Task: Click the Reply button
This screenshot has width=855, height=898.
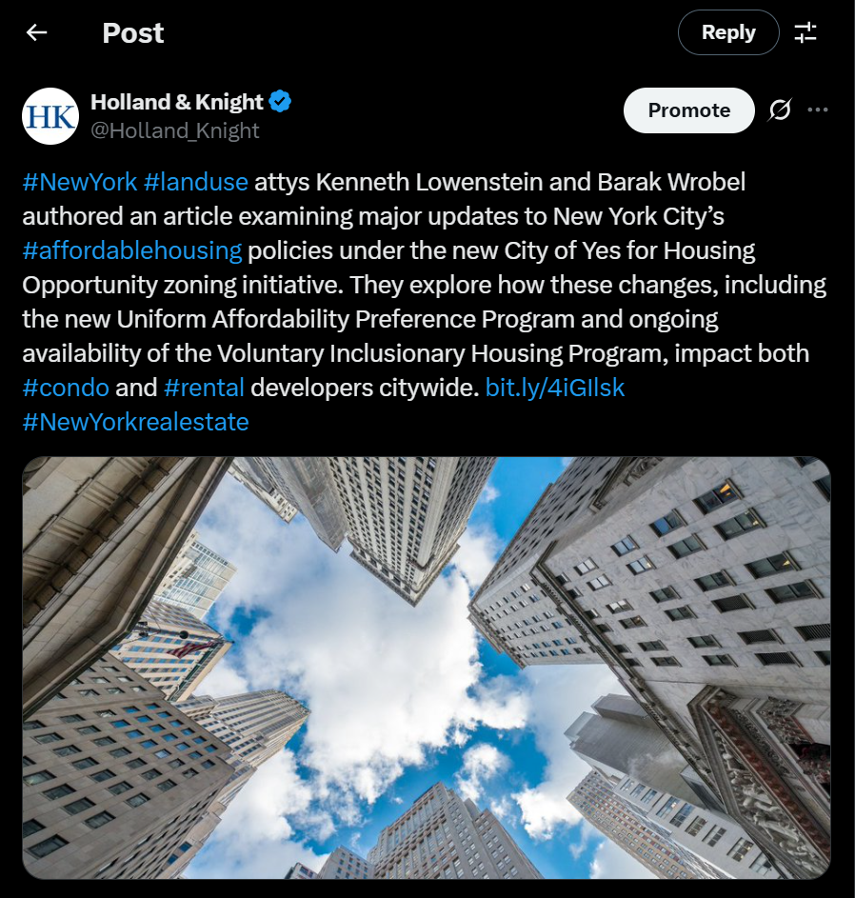Action: [728, 32]
